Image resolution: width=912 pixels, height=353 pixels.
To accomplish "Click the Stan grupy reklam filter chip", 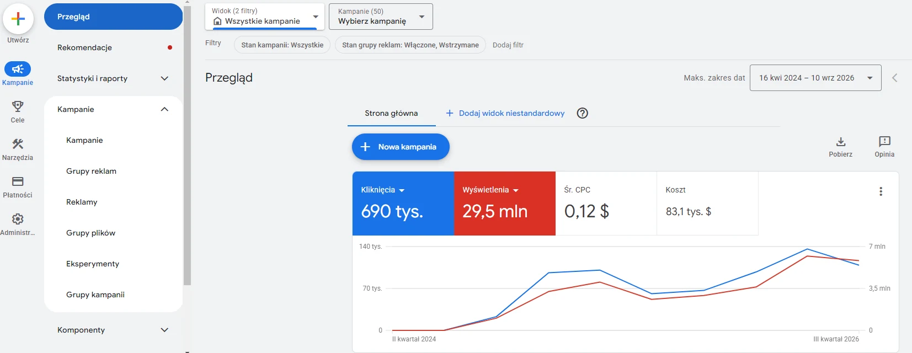I will point(410,45).
